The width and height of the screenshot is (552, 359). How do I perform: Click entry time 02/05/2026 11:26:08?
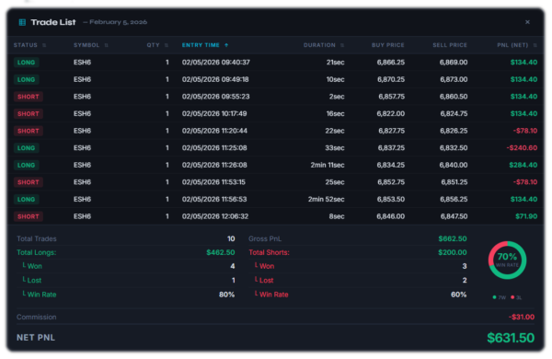[x=214, y=165]
